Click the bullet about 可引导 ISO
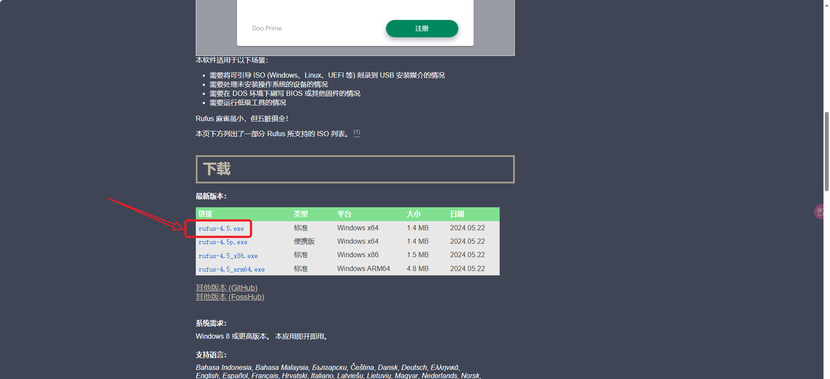 327,75
